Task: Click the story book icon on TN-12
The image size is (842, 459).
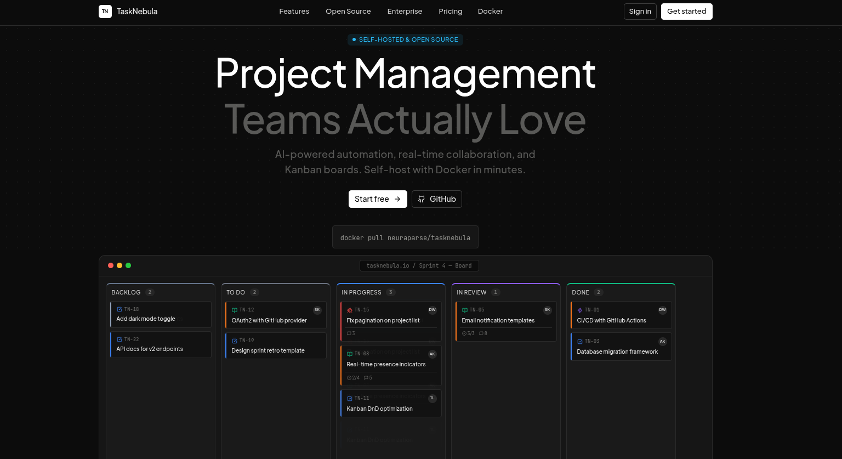Action: point(235,310)
